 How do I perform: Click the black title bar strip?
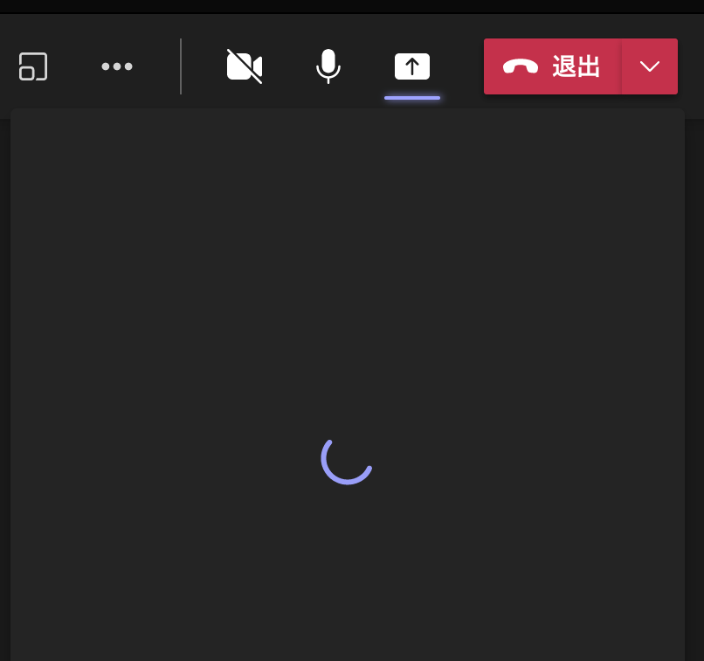click(x=352, y=7)
